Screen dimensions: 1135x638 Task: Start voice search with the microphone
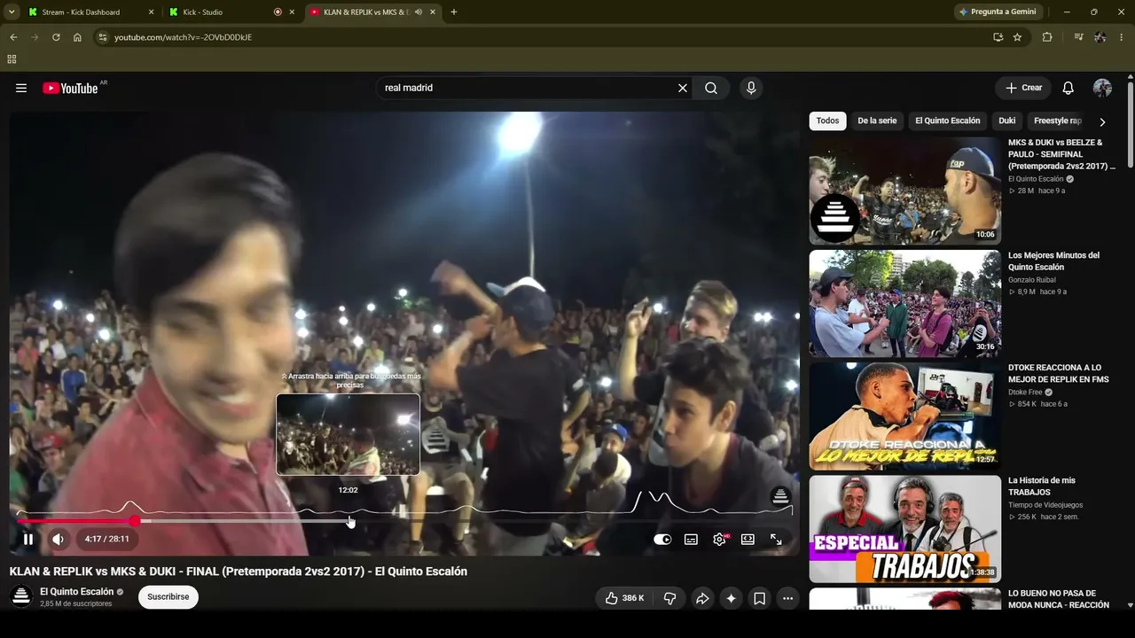(x=751, y=88)
